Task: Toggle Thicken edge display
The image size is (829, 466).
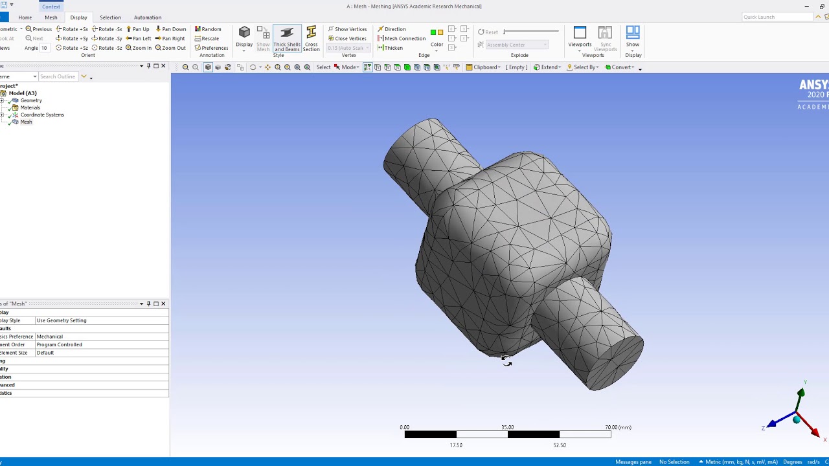Action: (x=390, y=48)
